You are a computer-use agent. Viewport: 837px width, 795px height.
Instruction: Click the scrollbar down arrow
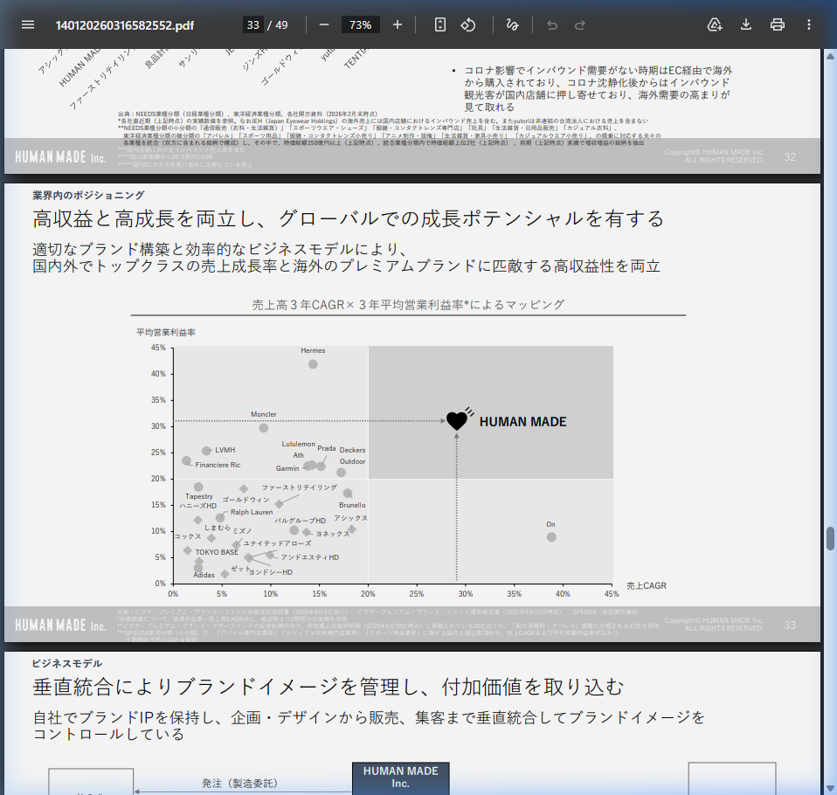(831, 788)
